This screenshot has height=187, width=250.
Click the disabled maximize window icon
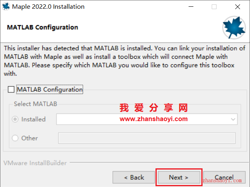tap(214, 7)
